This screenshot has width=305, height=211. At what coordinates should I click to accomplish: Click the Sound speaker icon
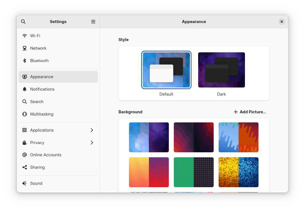click(x=25, y=183)
